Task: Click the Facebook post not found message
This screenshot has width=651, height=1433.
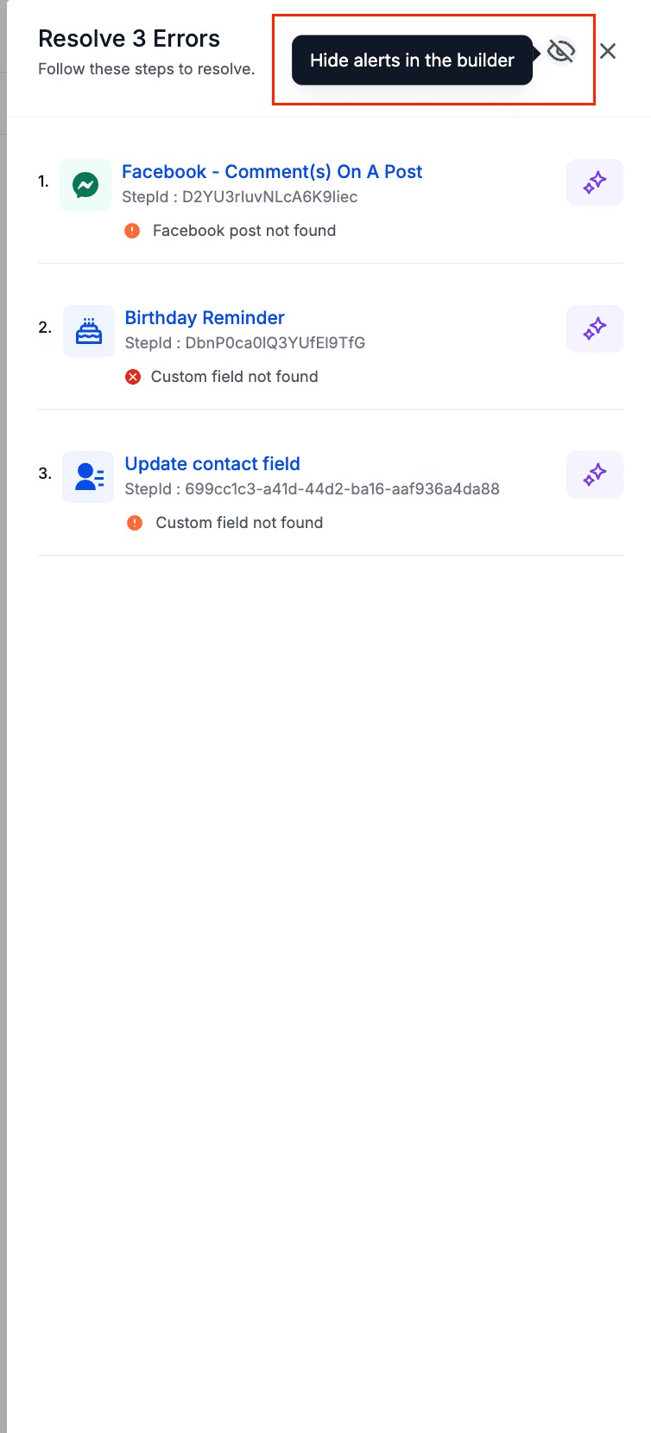Action: click(244, 231)
